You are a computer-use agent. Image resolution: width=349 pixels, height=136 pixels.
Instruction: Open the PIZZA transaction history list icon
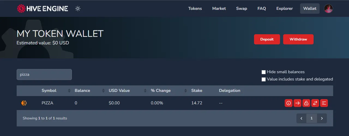pos(324,103)
